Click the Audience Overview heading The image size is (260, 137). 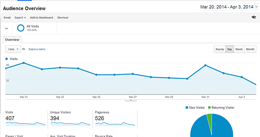pyautogui.click(x=24, y=9)
